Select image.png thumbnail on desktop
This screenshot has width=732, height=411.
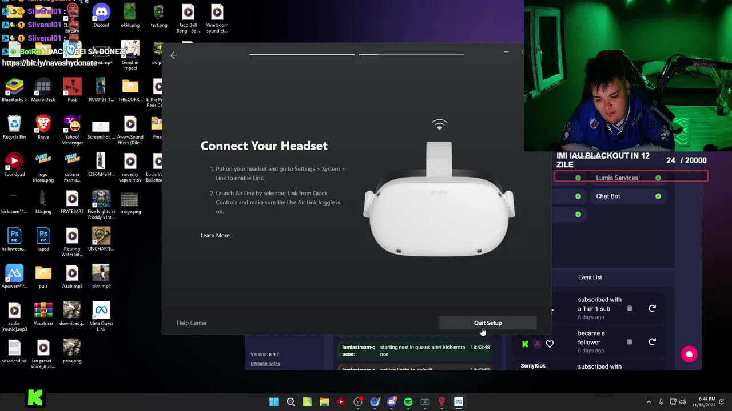point(130,203)
